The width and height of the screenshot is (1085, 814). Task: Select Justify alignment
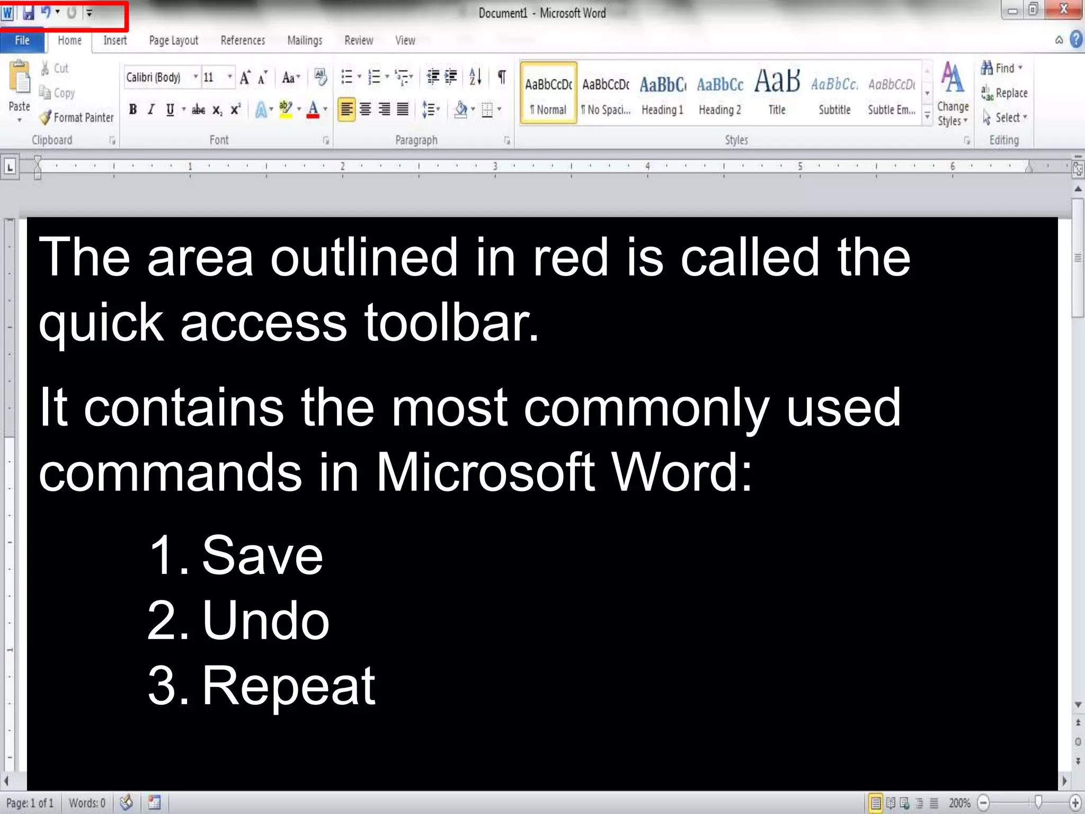(x=403, y=109)
